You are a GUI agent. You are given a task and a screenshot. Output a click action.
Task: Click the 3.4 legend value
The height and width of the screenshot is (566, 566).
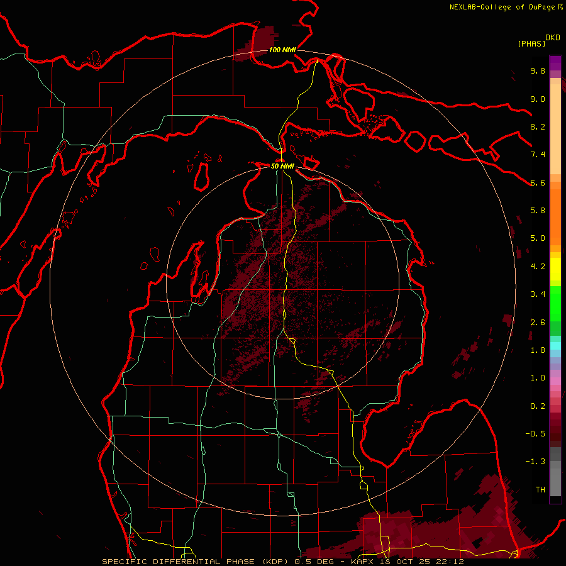538,294
